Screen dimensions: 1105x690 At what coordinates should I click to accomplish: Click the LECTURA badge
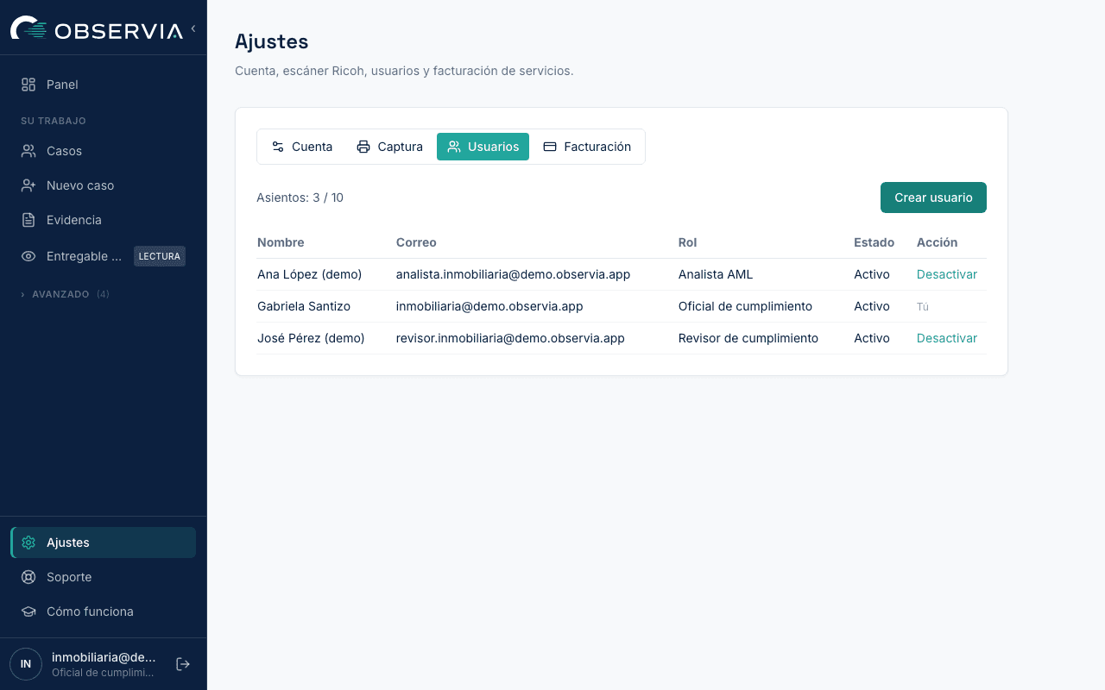[x=160, y=256]
